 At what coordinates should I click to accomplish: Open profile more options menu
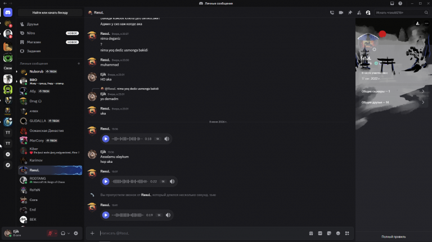click(x=426, y=24)
